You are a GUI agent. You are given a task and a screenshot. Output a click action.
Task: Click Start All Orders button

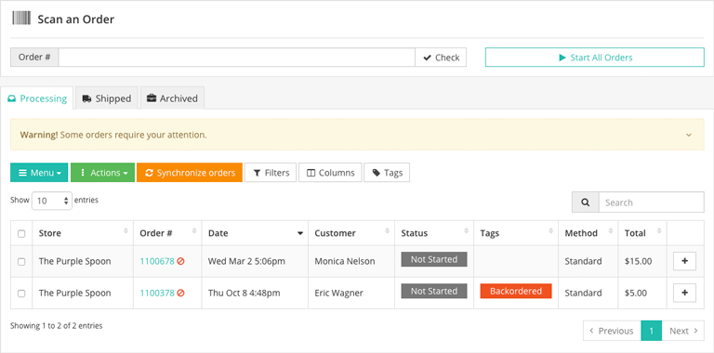[x=595, y=58]
